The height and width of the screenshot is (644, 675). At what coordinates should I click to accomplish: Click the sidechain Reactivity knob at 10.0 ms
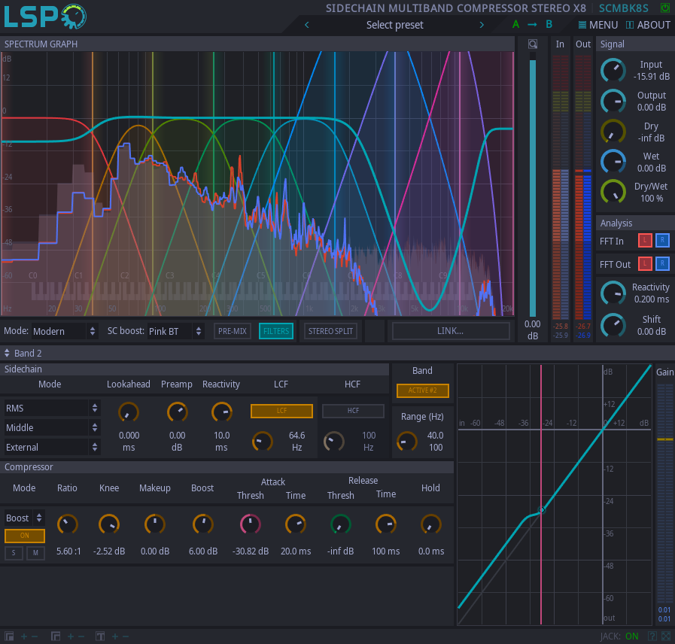pyautogui.click(x=222, y=412)
